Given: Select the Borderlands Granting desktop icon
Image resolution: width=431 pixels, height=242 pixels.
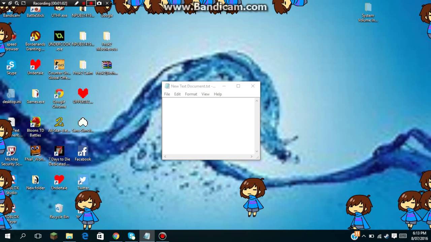Looking at the screenshot, I should tap(35, 41).
